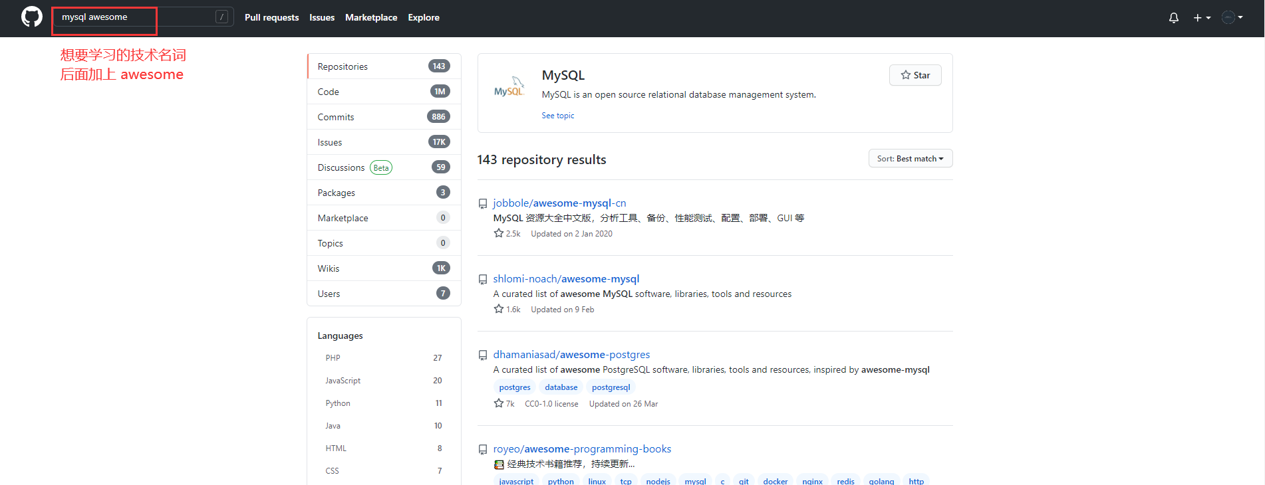
Task: Click the 143 repositories count badge
Action: point(439,66)
